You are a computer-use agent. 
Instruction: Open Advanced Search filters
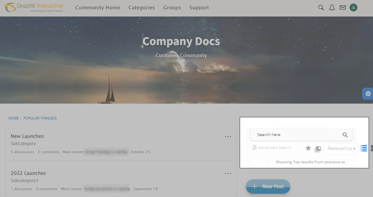coord(272,148)
